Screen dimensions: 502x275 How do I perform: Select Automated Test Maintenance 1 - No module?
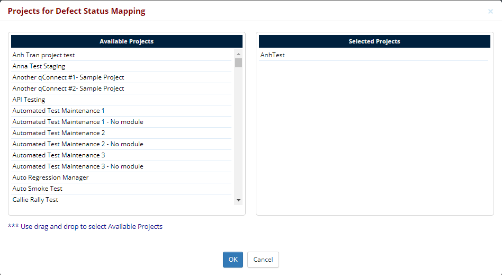pos(78,122)
